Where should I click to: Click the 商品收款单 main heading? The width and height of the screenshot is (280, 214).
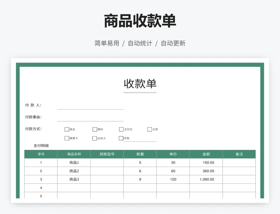coord(140,21)
